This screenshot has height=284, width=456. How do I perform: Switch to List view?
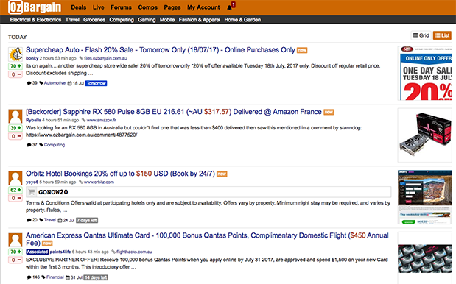pyautogui.click(x=442, y=35)
